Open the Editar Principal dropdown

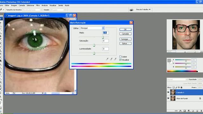point(92,28)
